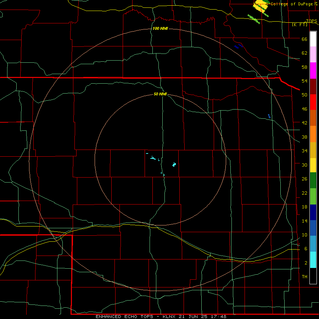Click the College of DuPage credit text
This screenshot has width=319, height=319.
coord(292,4)
